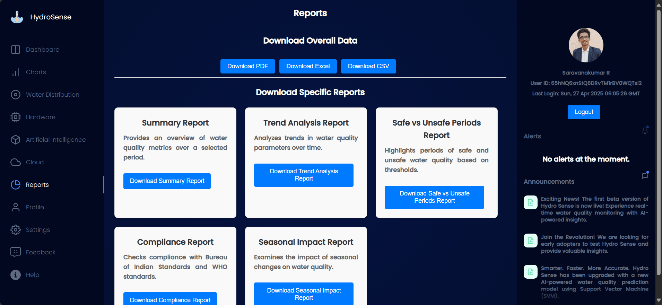The image size is (662, 305).
Task: Click the 'Last Login' timestamp text
Action: pos(586,94)
